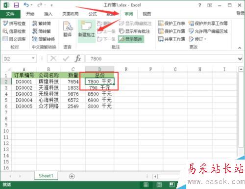Click cell containing DG0003
Viewport: 245px width, 189px height.
(24, 94)
